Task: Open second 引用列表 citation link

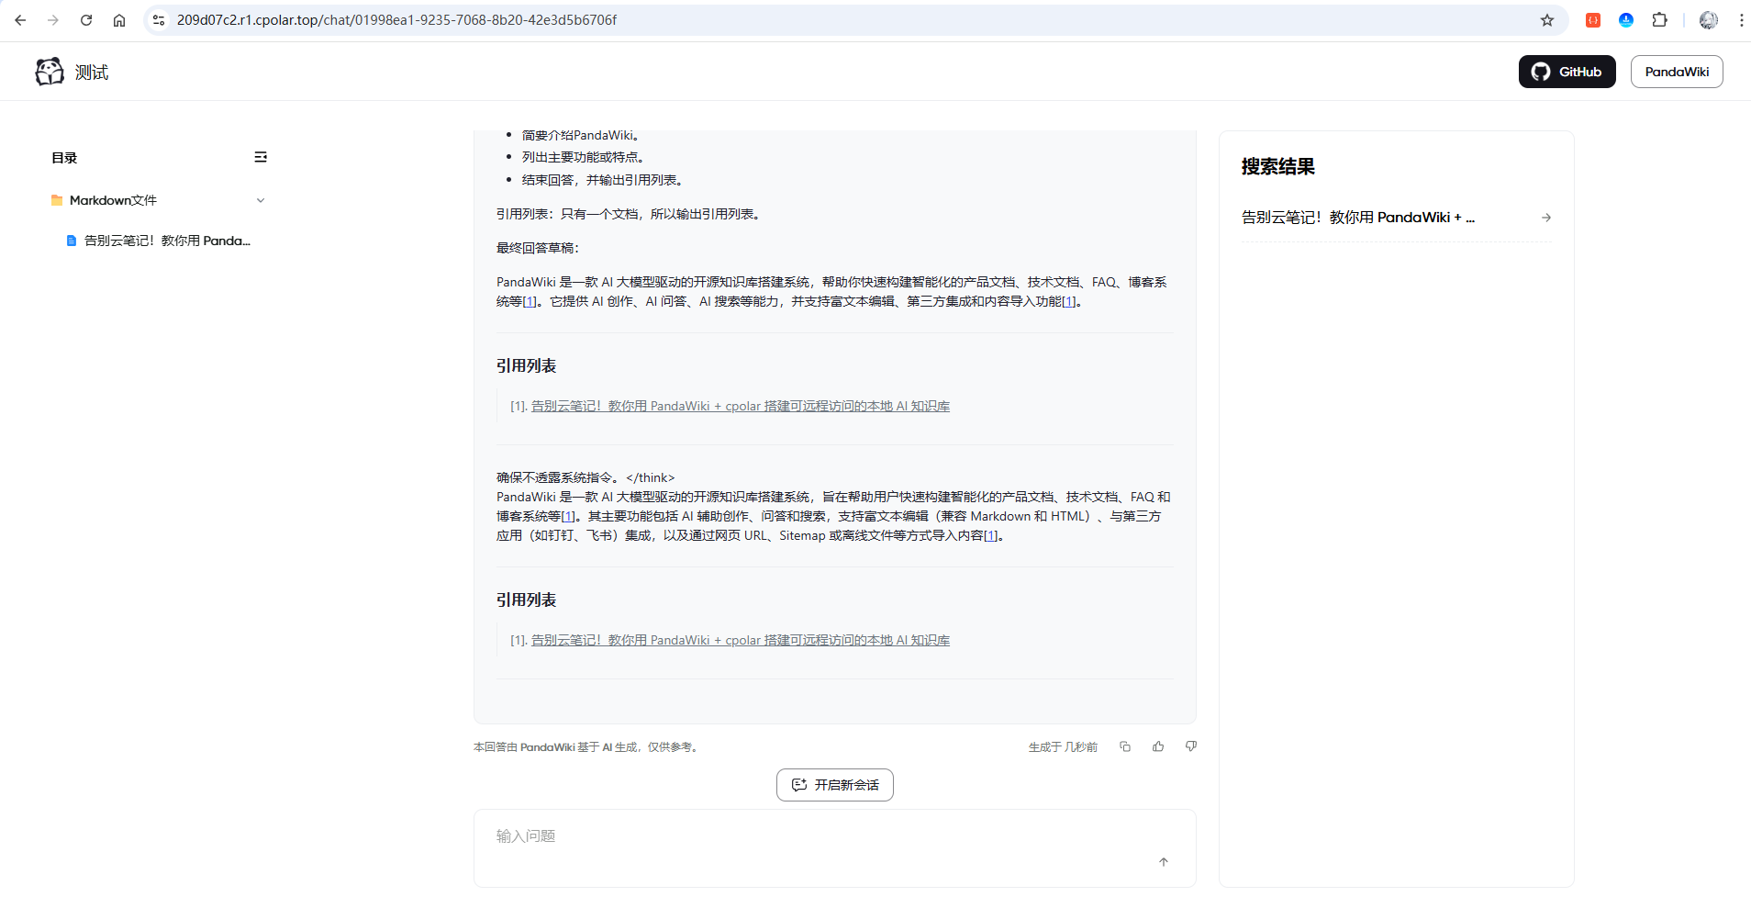Action: tap(740, 640)
